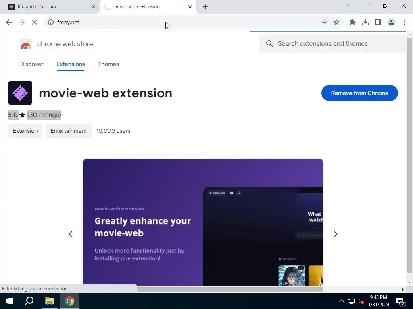The image size is (413, 309).
Task: Click the Chrome Web Store logo
Action: pyautogui.click(x=25, y=44)
